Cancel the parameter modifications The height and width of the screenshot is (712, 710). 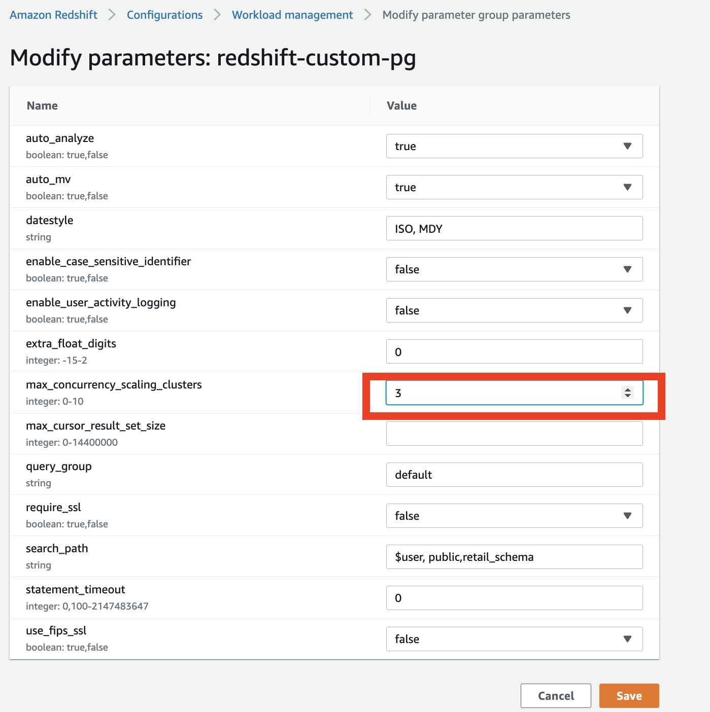coord(555,696)
